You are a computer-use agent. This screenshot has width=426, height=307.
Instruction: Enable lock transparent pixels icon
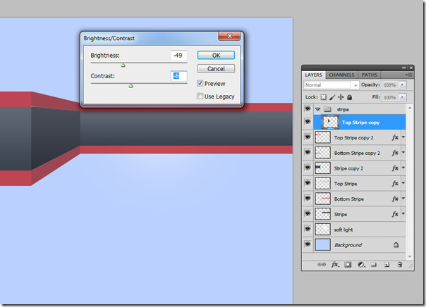323,97
